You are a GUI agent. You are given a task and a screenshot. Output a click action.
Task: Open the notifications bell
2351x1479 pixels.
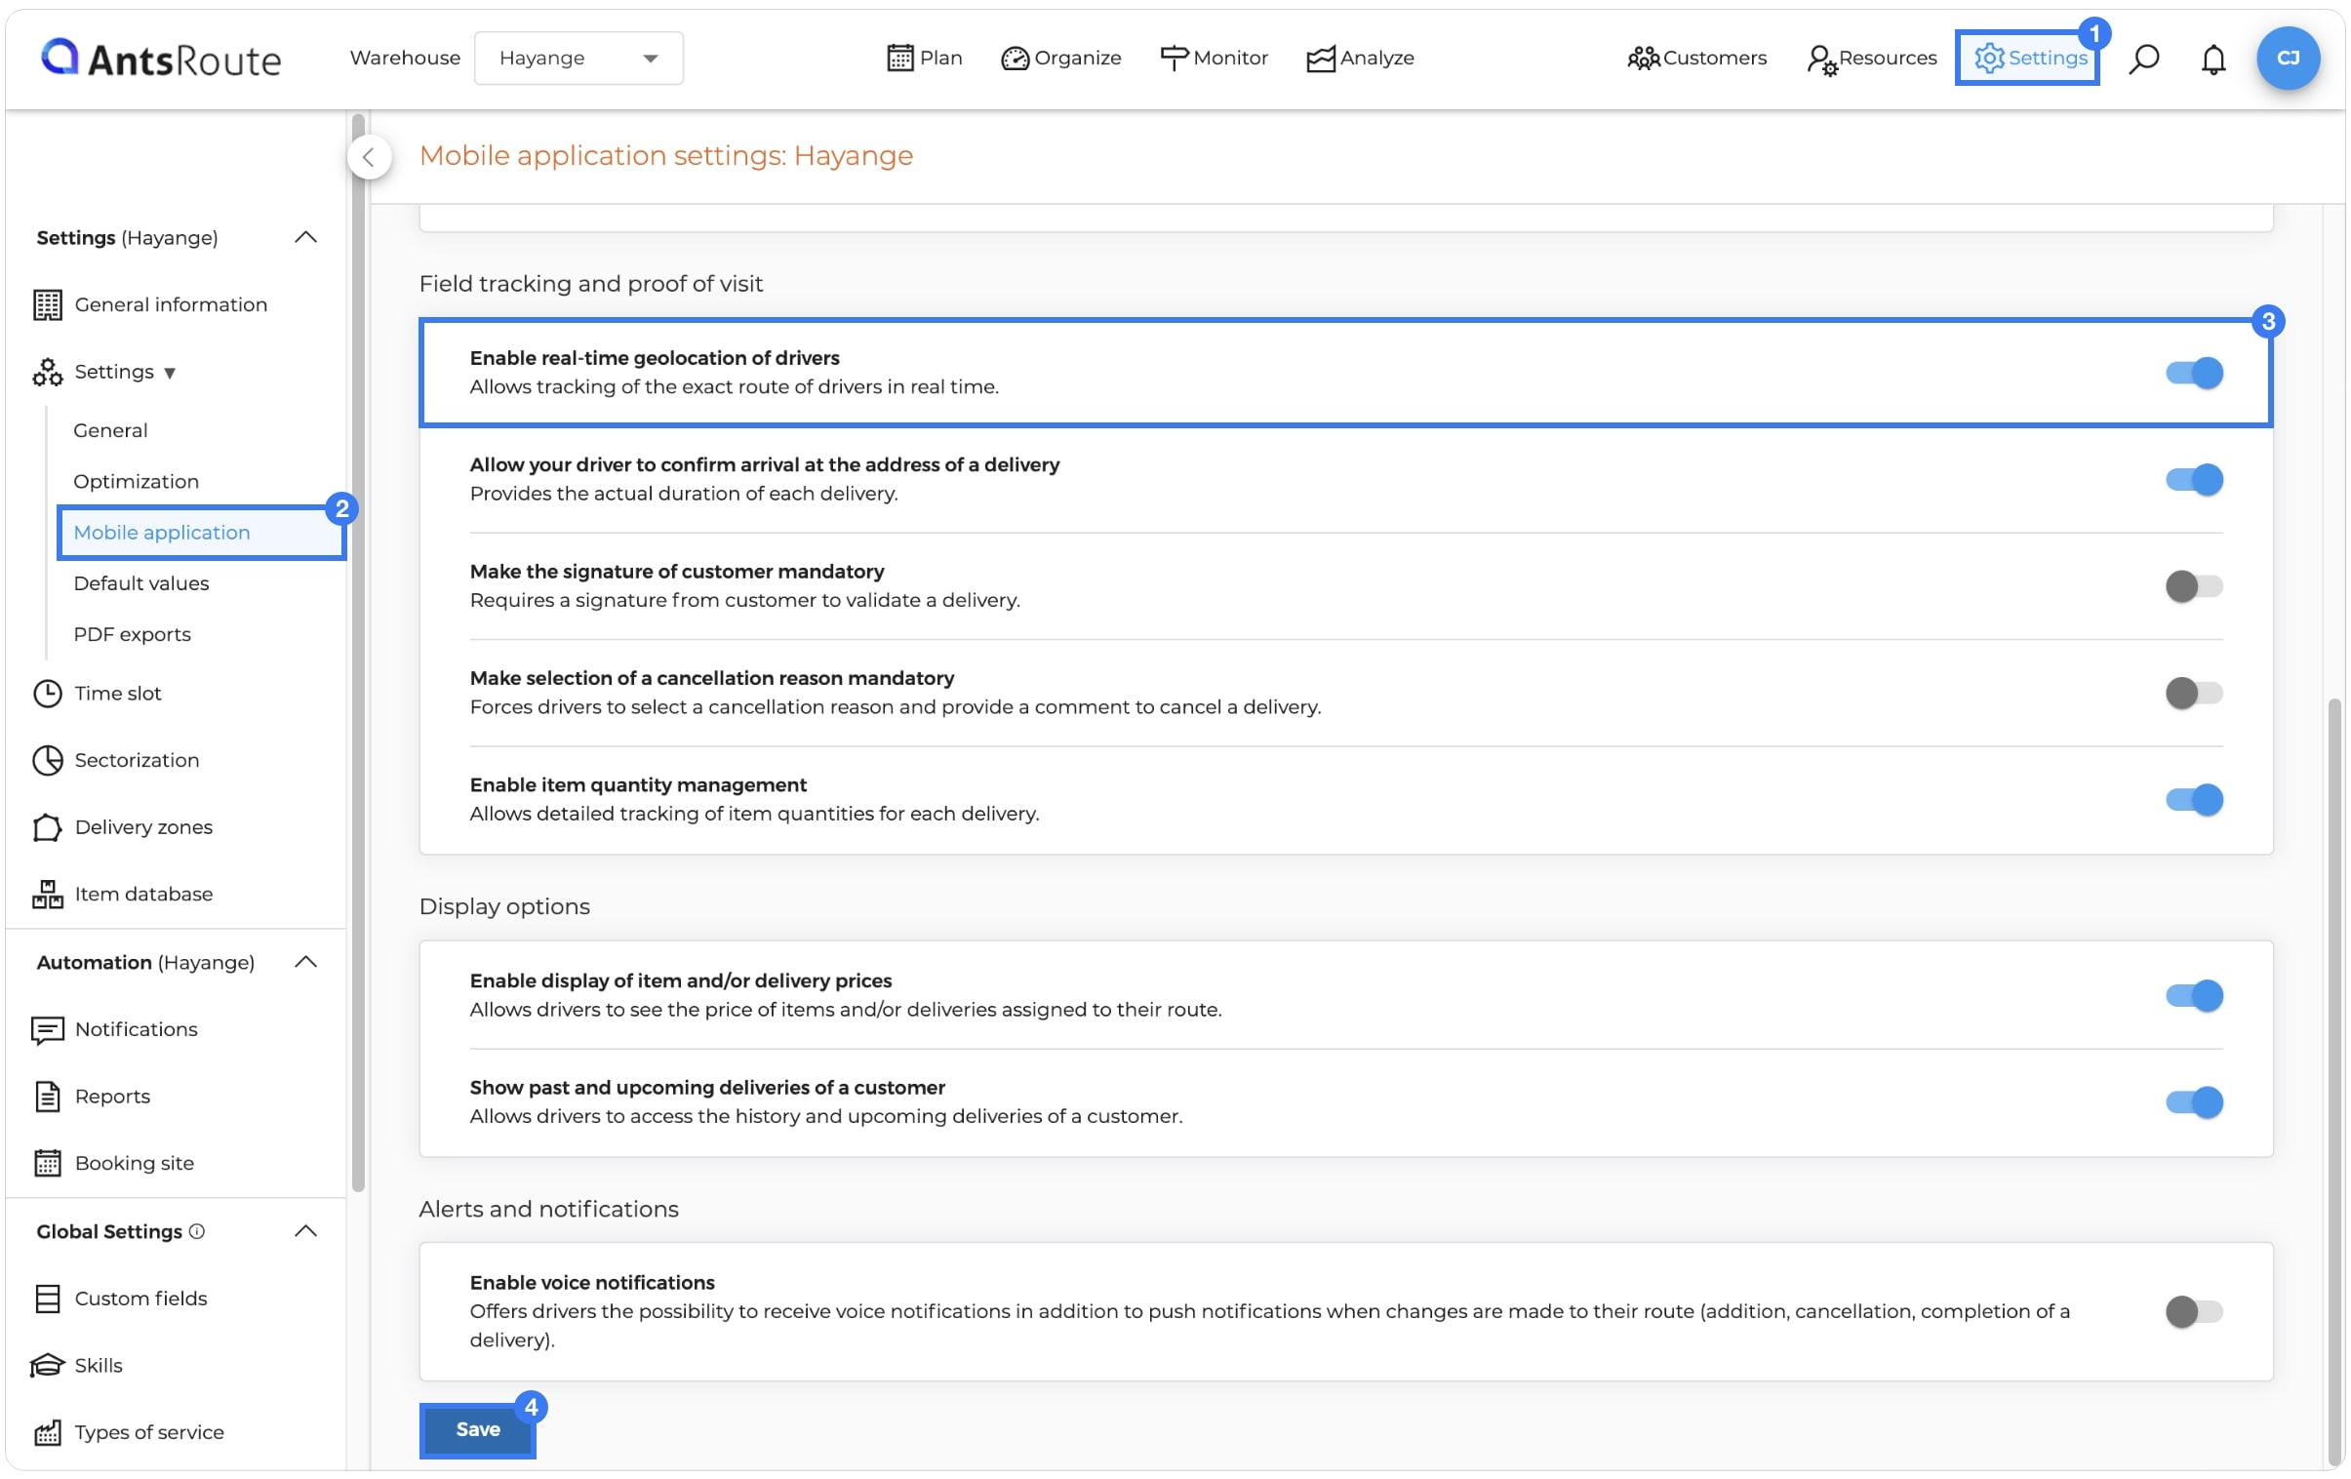pos(2212,60)
